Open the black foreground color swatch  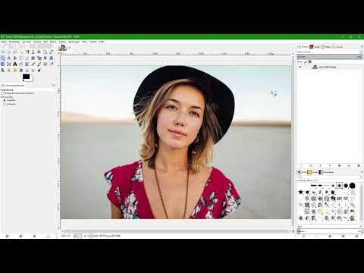tap(26, 77)
